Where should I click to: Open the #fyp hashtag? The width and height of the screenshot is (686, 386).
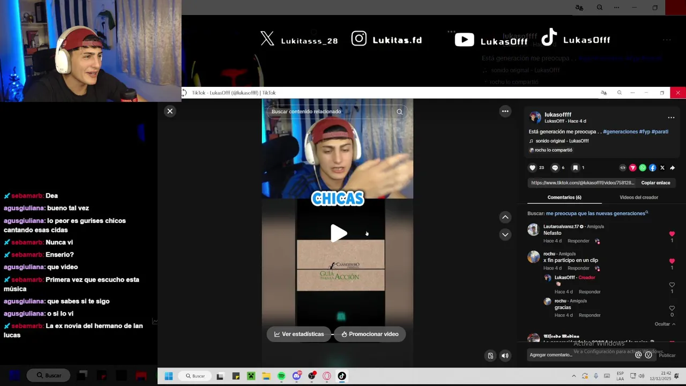click(x=645, y=131)
